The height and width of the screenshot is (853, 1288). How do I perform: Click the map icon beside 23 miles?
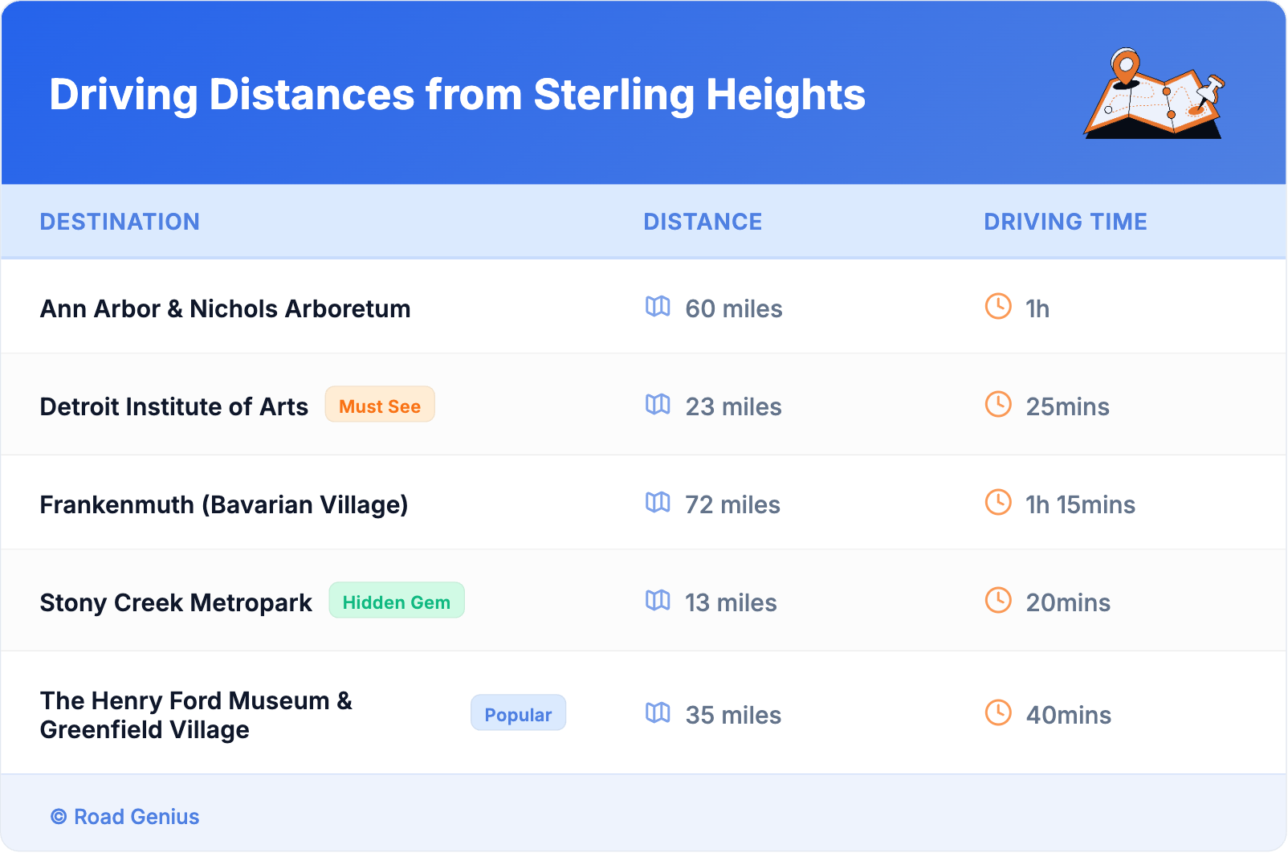coord(658,405)
